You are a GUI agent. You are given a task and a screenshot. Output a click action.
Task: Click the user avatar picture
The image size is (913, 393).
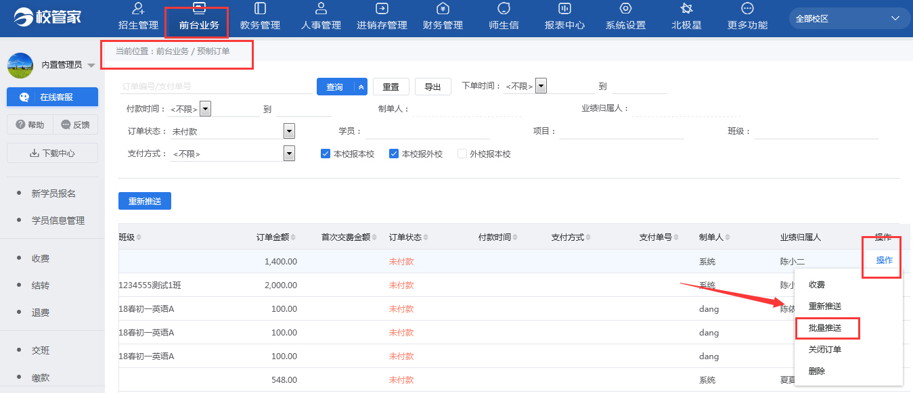pos(20,65)
